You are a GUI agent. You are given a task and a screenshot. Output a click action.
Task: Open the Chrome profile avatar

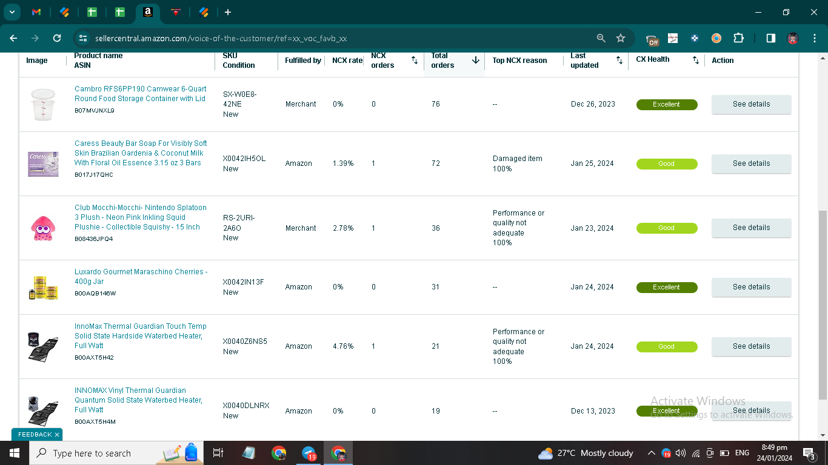(792, 38)
